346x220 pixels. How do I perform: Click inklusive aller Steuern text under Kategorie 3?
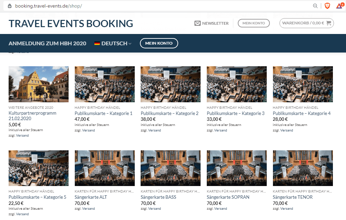[224, 125]
